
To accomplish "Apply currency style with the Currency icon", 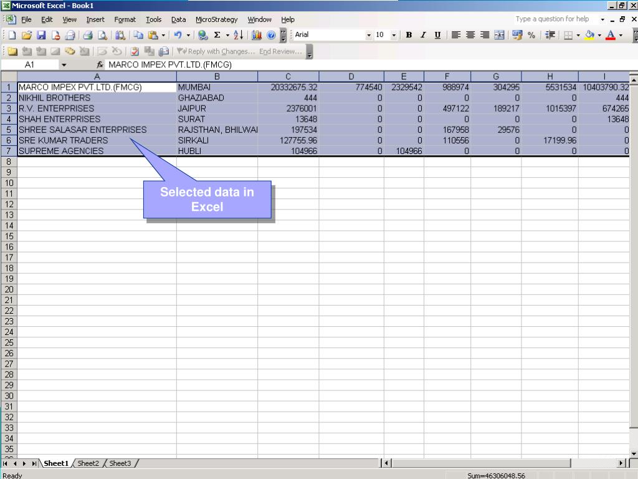I will click(517, 35).
